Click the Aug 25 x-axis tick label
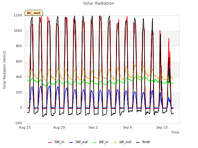198x148 pixels. 25,127
